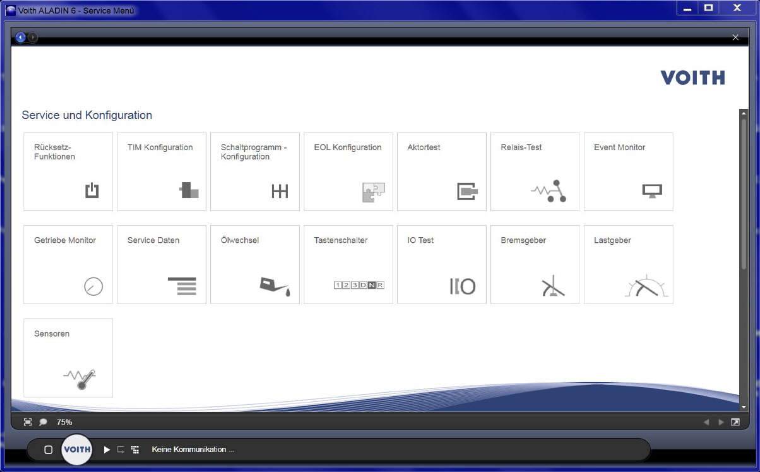Image resolution: width=760 pixels, height=472 pixels.
Task: Open the Sensoren thermometer tile
Action: pyautogui.click(x=68, y=358)
